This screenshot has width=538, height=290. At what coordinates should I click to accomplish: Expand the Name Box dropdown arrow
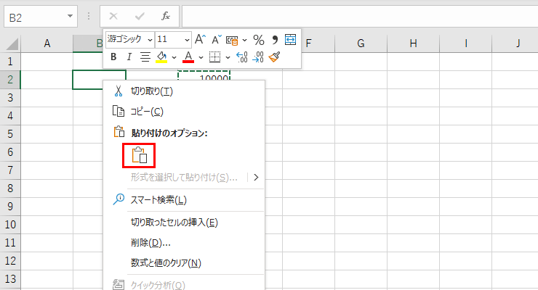70,16
